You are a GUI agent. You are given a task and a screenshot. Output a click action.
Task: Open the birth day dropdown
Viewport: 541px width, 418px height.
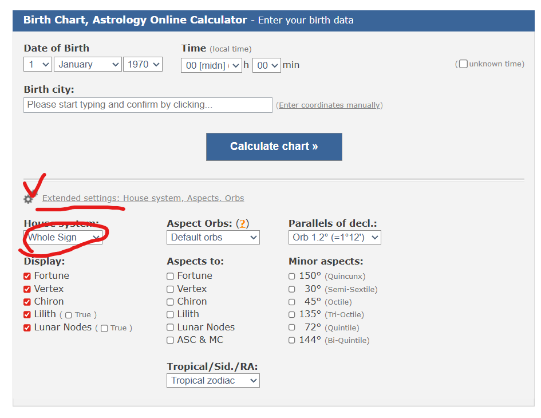[x=38, y=65]
